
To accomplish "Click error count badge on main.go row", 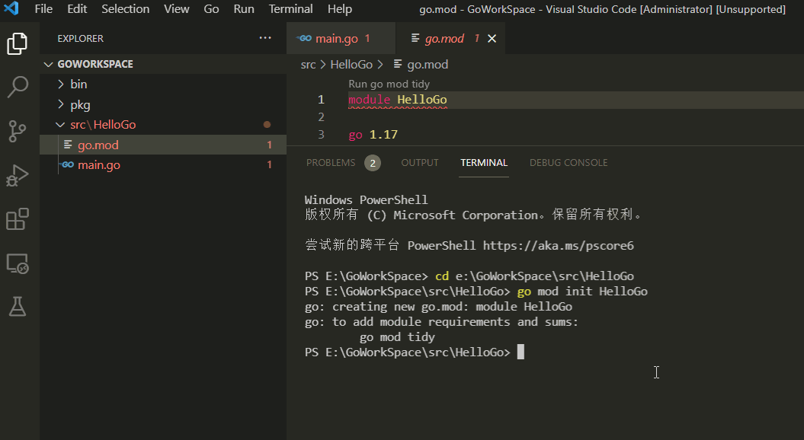I will (x=269, y=165).
